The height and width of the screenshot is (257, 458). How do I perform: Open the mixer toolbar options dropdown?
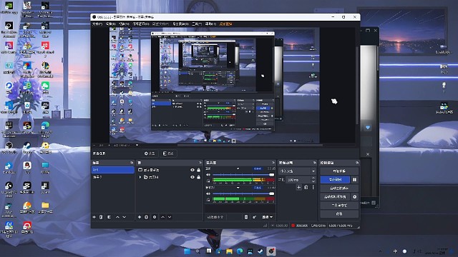point(267,217)
